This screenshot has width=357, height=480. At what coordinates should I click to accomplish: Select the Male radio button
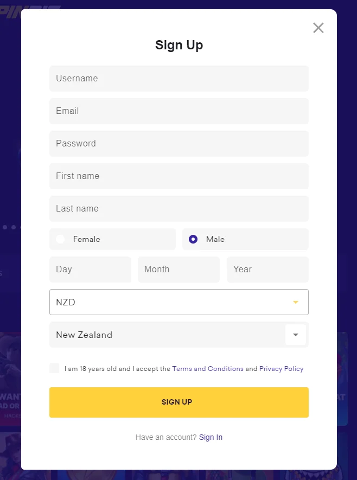click(193, 239)
